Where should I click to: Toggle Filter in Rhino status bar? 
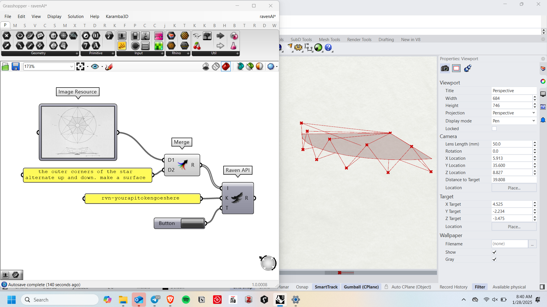pos(480,287)
